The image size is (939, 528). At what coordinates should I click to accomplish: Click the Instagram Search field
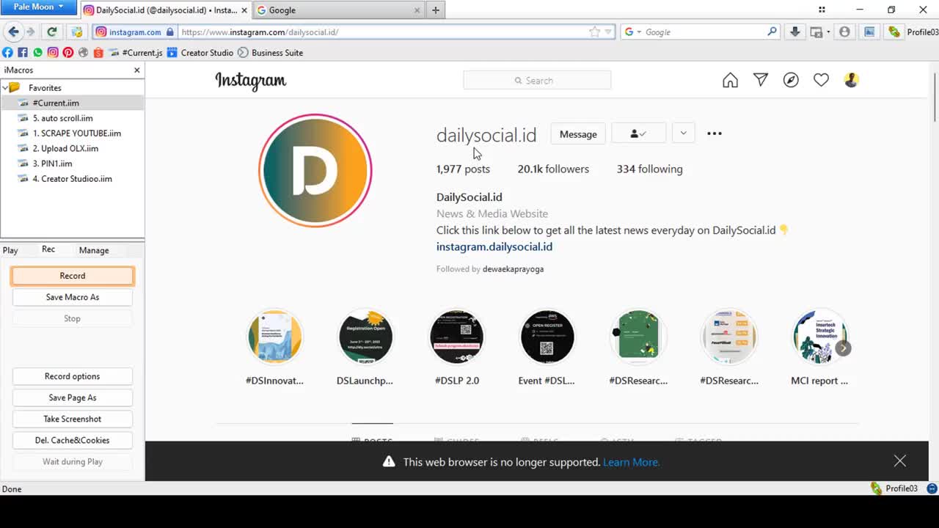click(x=537, y=81)
